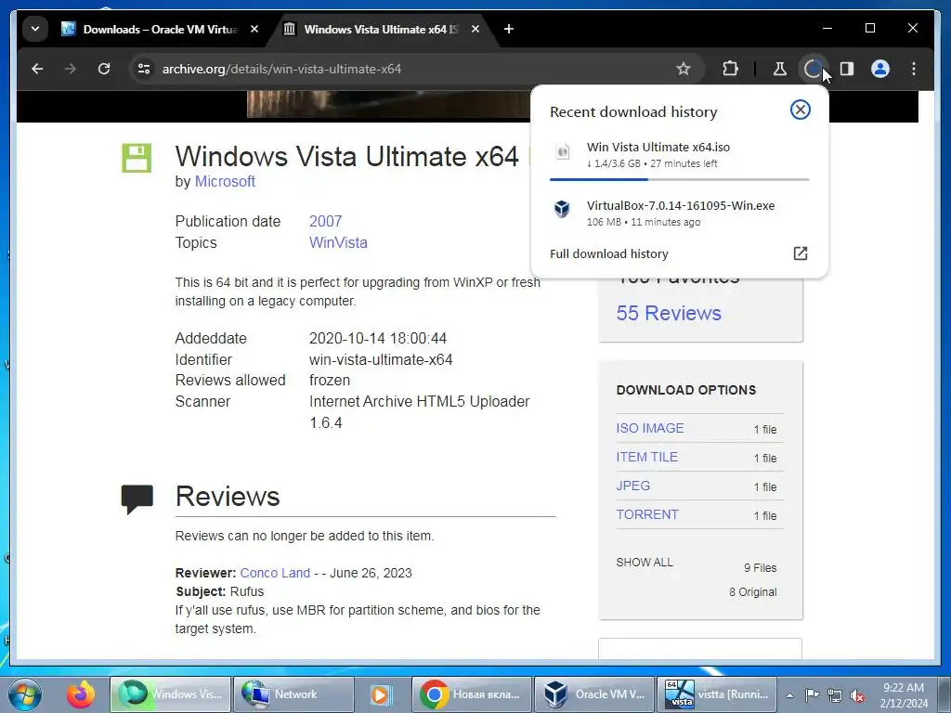Click the green floppy disk software icon
This screenshot has height=713, width=951.
click(x=137, y=158)
